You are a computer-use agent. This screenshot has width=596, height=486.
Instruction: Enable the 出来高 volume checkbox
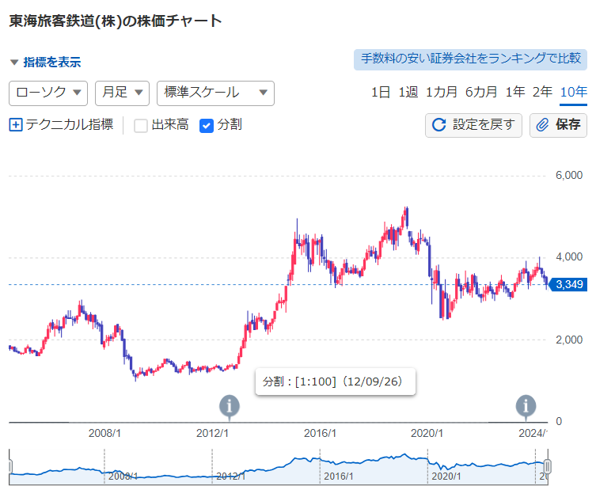click(x=141, y=125)
